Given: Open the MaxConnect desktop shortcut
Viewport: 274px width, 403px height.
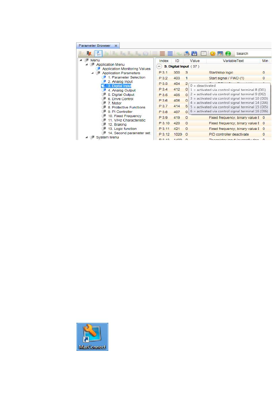Looking at the screenshot, I should pyautogui.click(x=92, y=336).
